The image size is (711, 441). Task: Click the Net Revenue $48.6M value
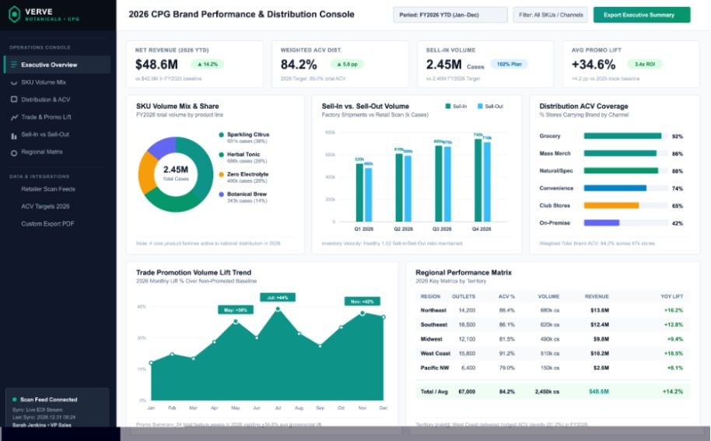tap(156, 65)
